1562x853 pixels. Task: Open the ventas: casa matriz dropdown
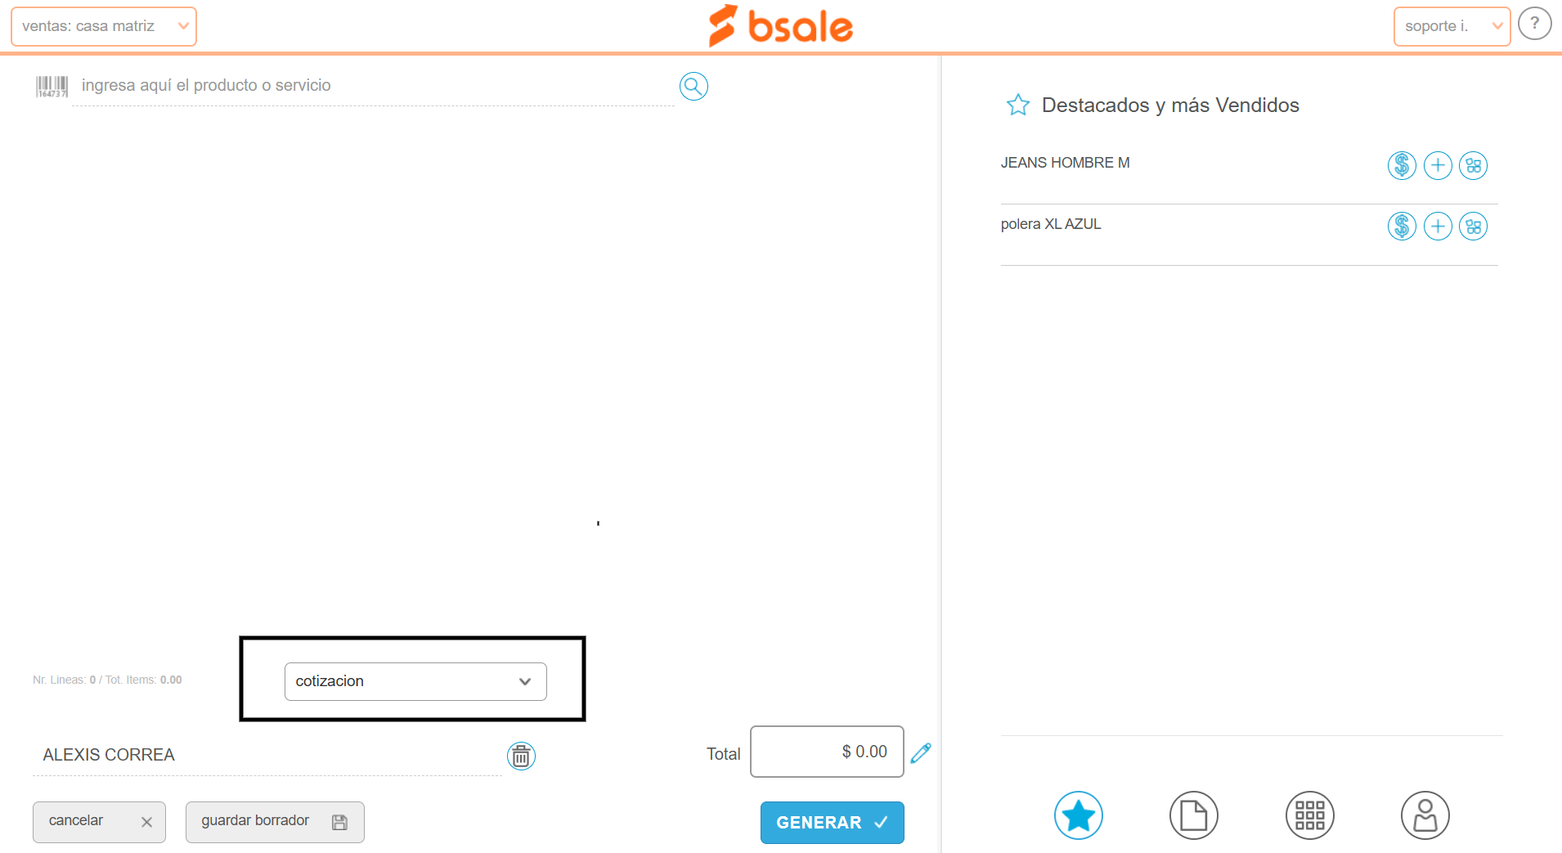coord(104,26)
